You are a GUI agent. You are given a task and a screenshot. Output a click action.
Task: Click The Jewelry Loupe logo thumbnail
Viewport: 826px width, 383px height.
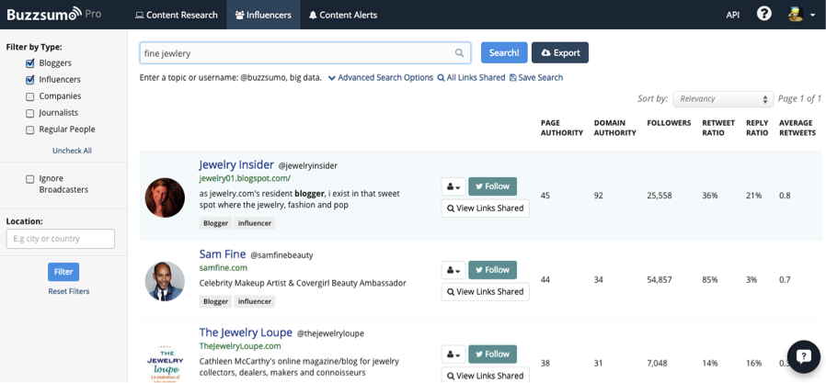165,363
